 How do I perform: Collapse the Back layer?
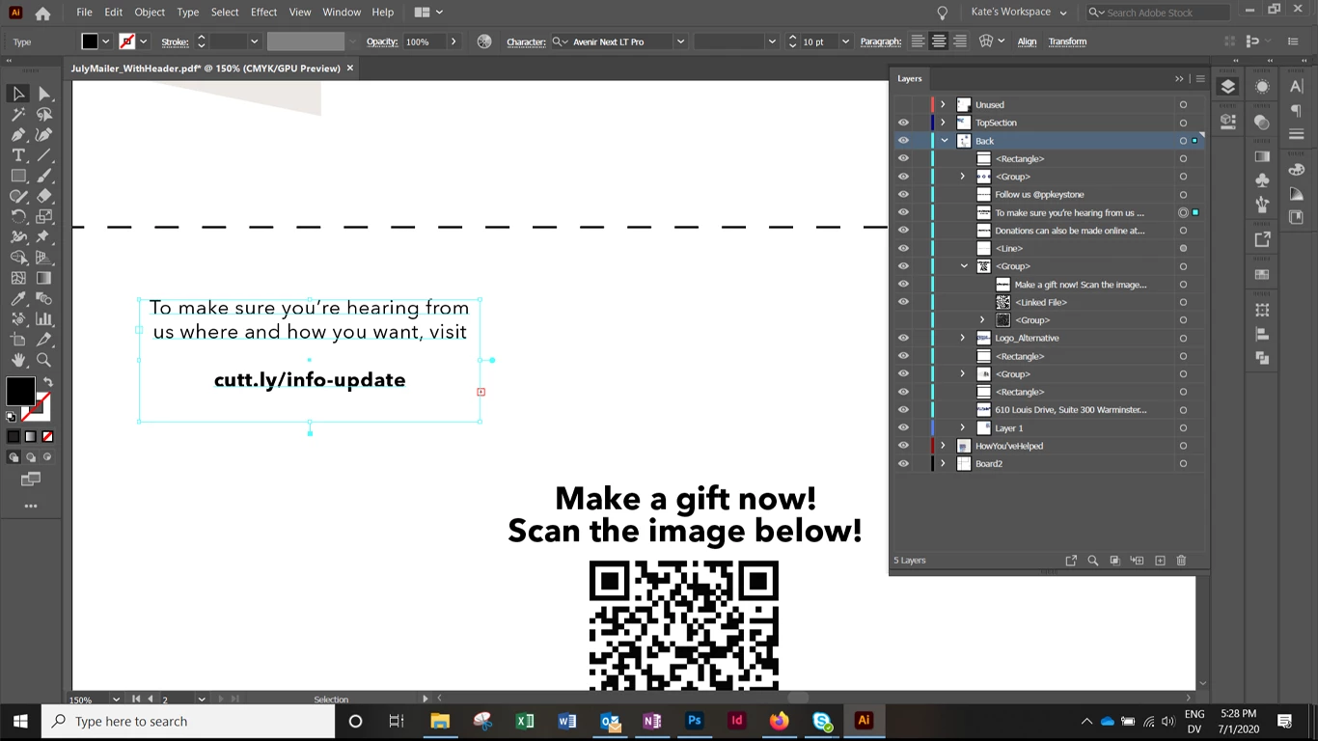[x=944, y=141]
